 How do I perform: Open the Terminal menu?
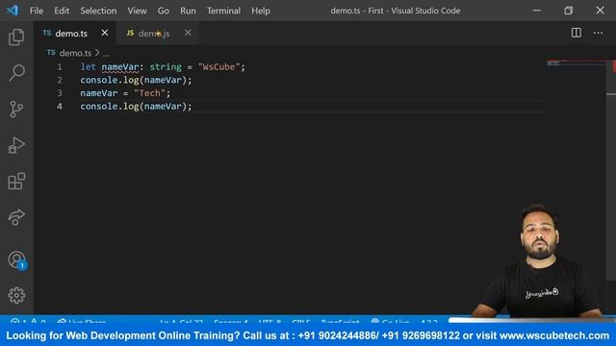(x=223, y=11)
